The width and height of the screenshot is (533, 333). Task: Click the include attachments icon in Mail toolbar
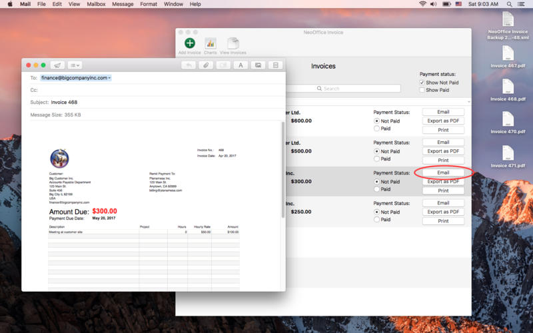(223, 65)
